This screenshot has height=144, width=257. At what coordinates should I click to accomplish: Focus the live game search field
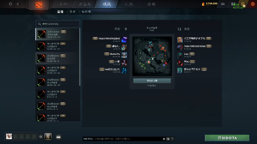click(58, 24)
